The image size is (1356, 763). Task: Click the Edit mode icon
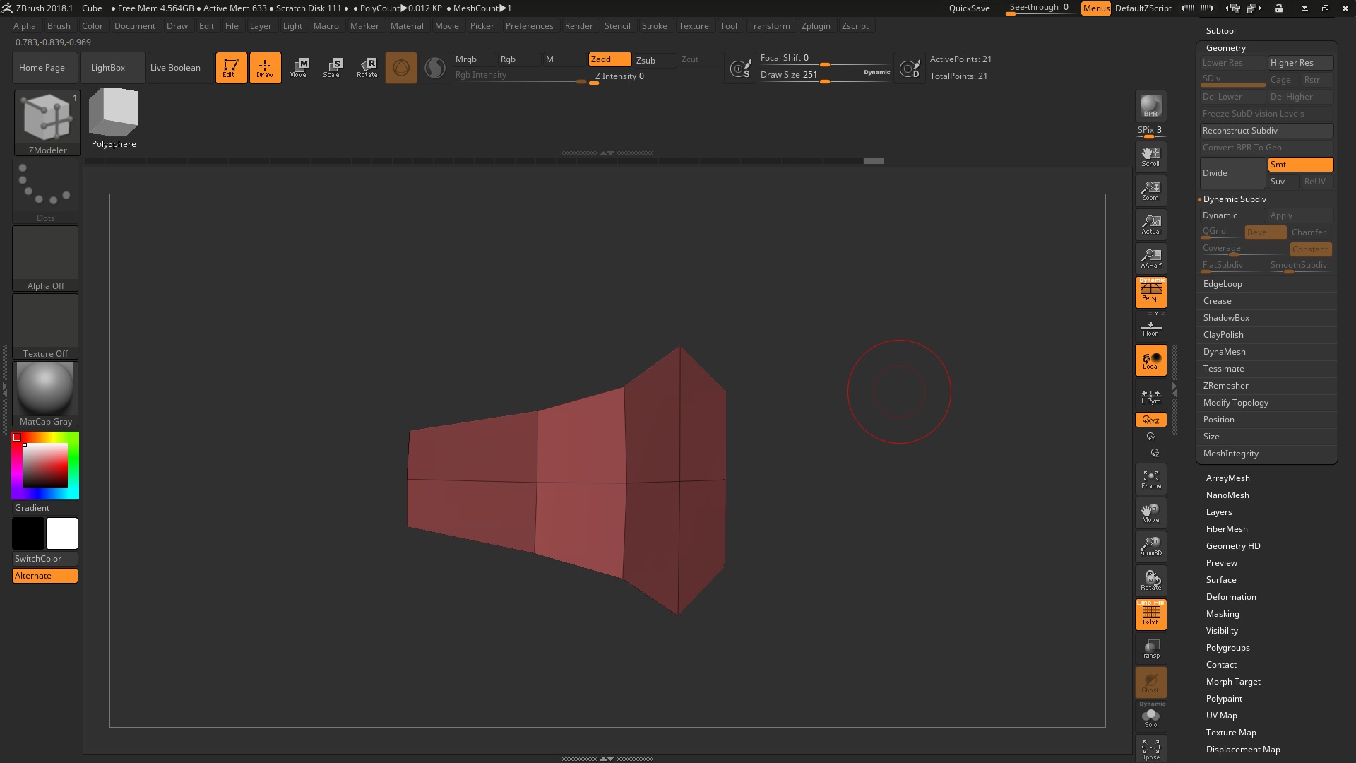point(231,68)
